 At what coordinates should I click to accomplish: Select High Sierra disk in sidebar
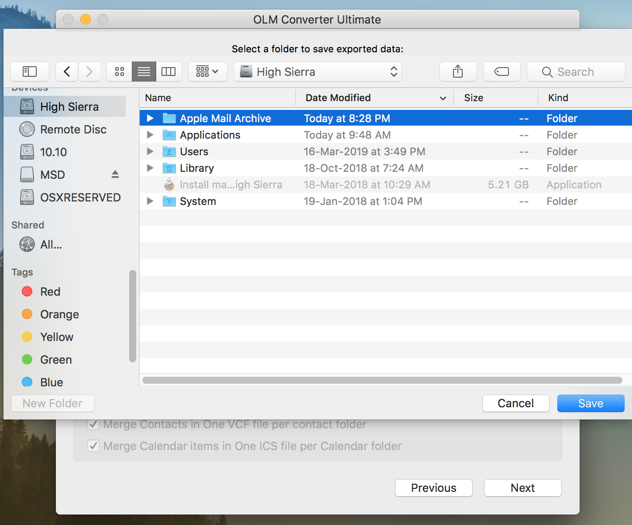click(65, 107)
